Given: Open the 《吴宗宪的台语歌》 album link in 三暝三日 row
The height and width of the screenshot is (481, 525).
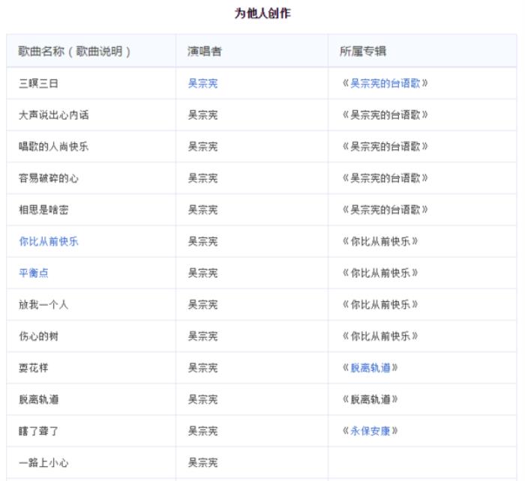Looking at the screenshot, I should point(385,83).
